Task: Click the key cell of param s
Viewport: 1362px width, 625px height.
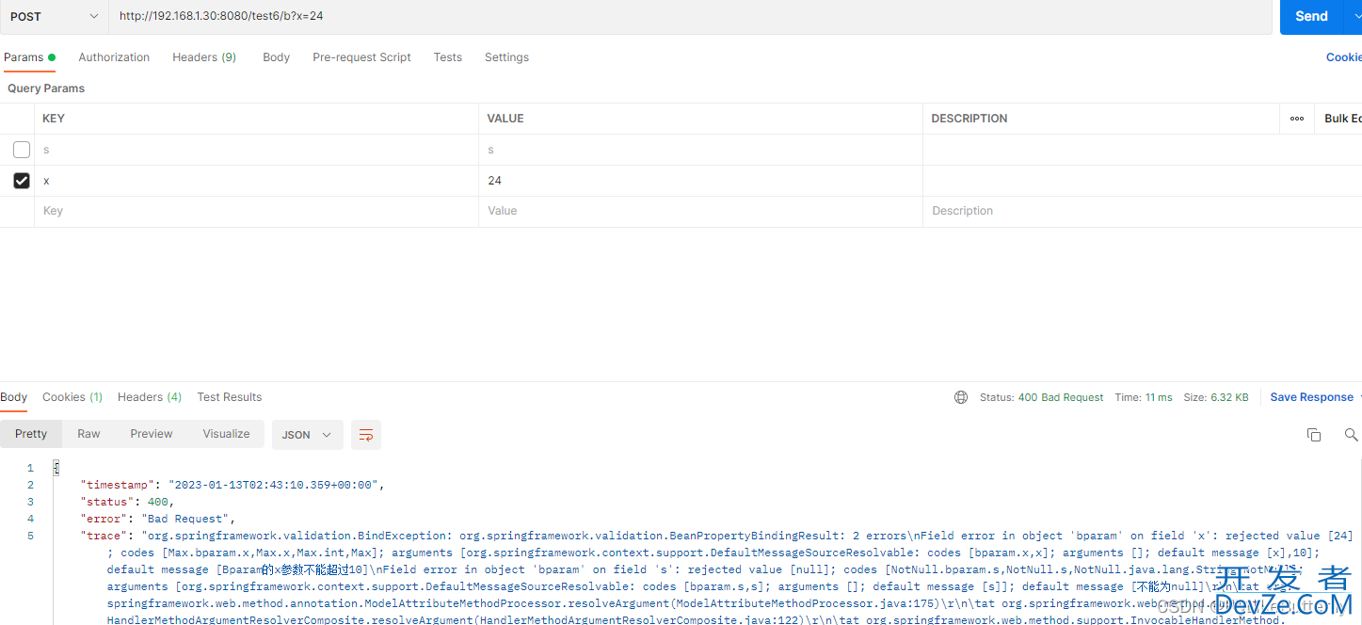Action: [x=256, y=150]
